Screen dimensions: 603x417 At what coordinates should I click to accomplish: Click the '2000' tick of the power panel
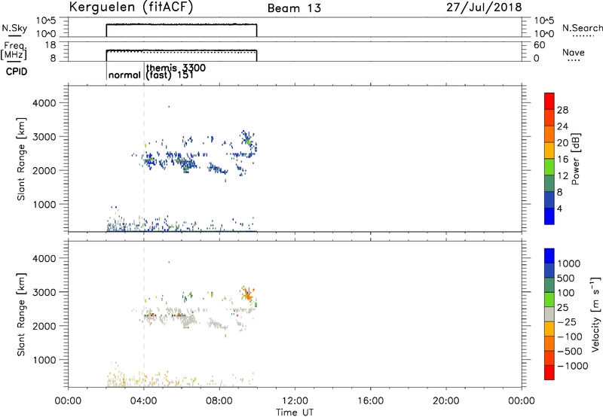44,170
